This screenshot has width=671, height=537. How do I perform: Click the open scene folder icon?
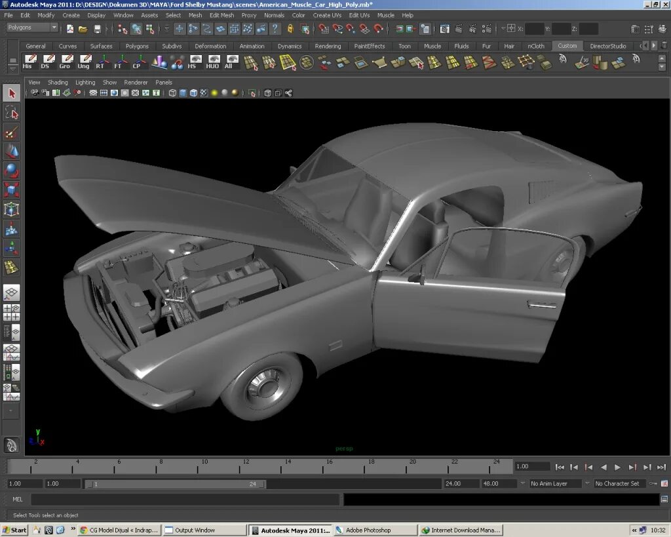point(83,29)
